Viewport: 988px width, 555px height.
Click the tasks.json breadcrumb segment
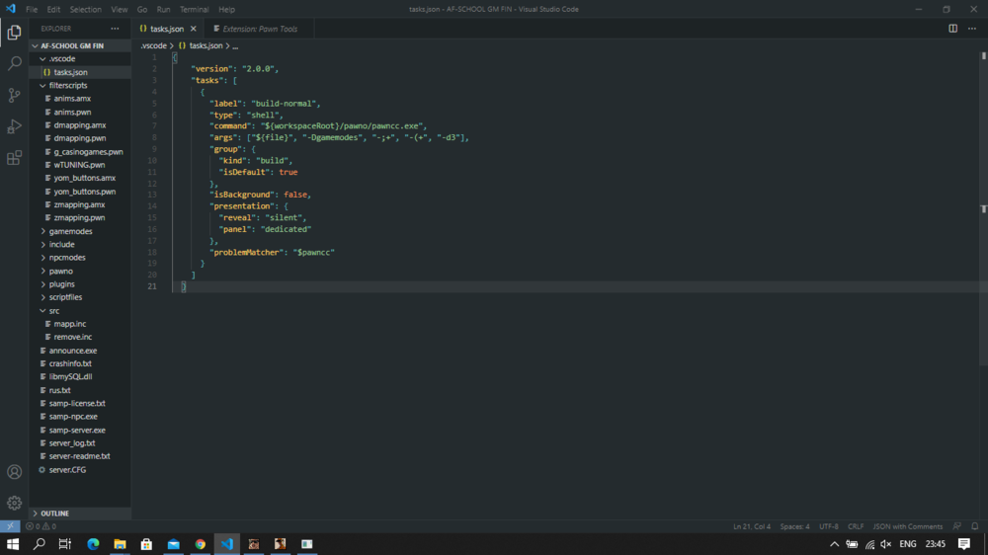click(x=206, y=46)
